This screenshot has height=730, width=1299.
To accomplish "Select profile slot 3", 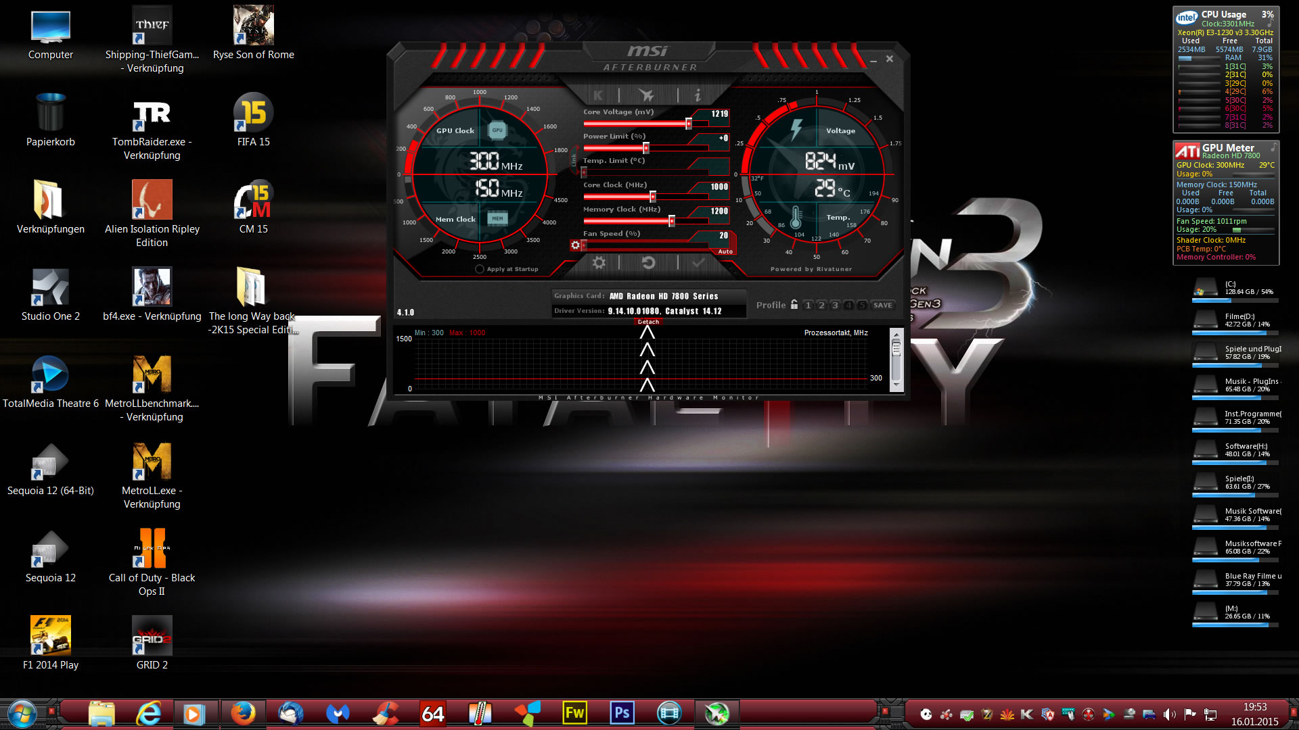I will (835, 306).
